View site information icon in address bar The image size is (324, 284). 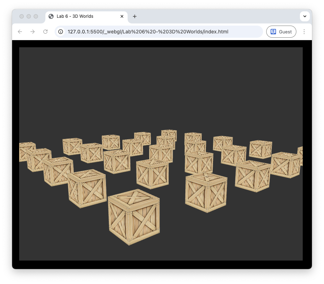61,32
